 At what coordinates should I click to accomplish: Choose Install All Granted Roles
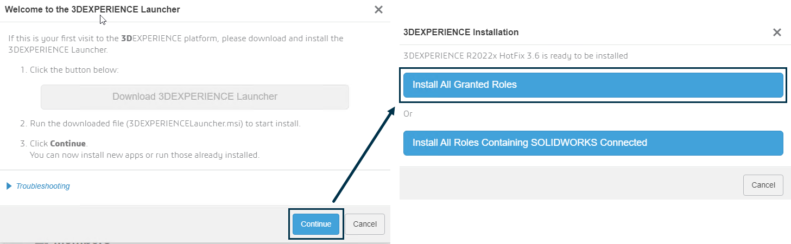[593, 85]
